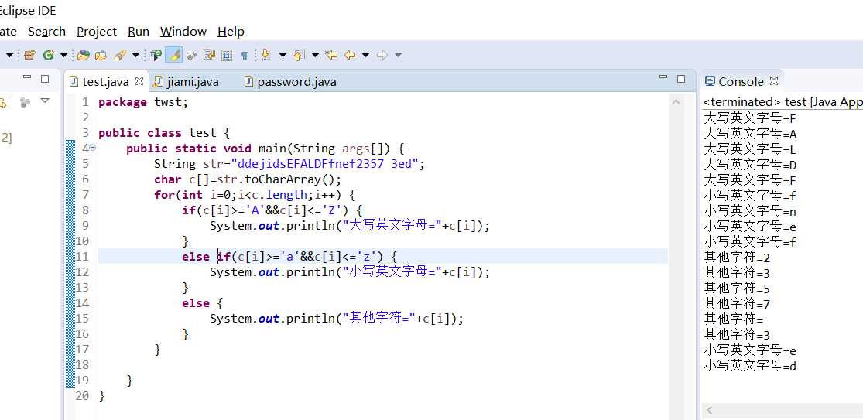Toggle Mark Occurrences highlighter icon
Image resolution: width=863 pixels, height=420 pixels.
173,55
